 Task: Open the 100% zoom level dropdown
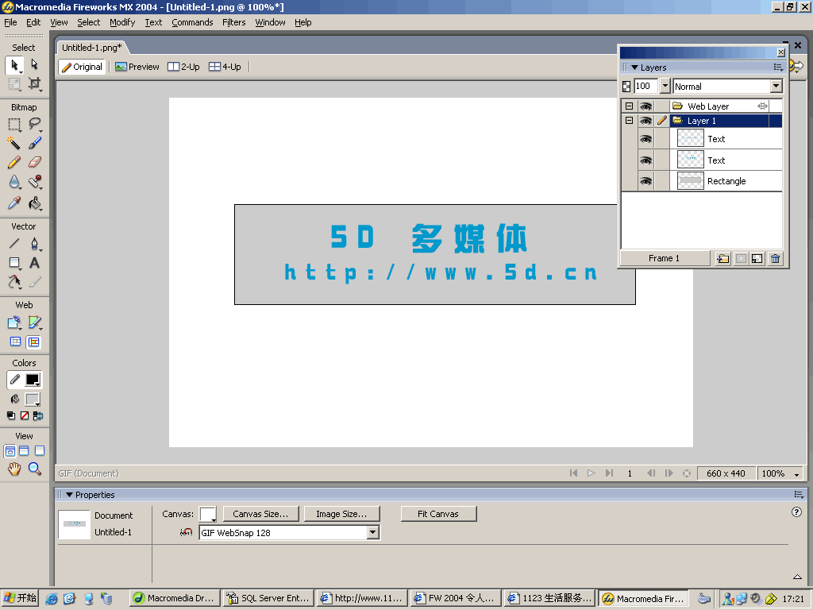click(x=796, y=474)
